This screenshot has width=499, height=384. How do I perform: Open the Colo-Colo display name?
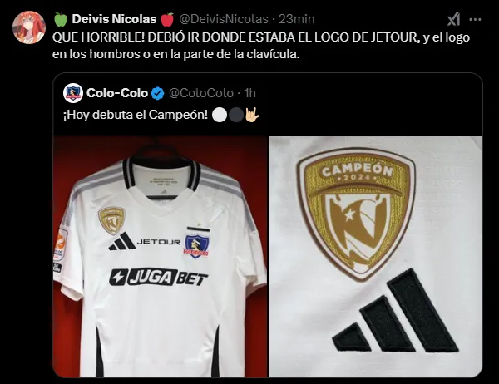point(117,93)
